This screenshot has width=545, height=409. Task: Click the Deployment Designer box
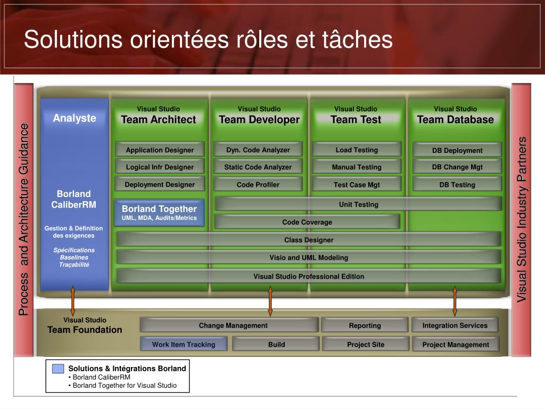[x=160, y=184]
